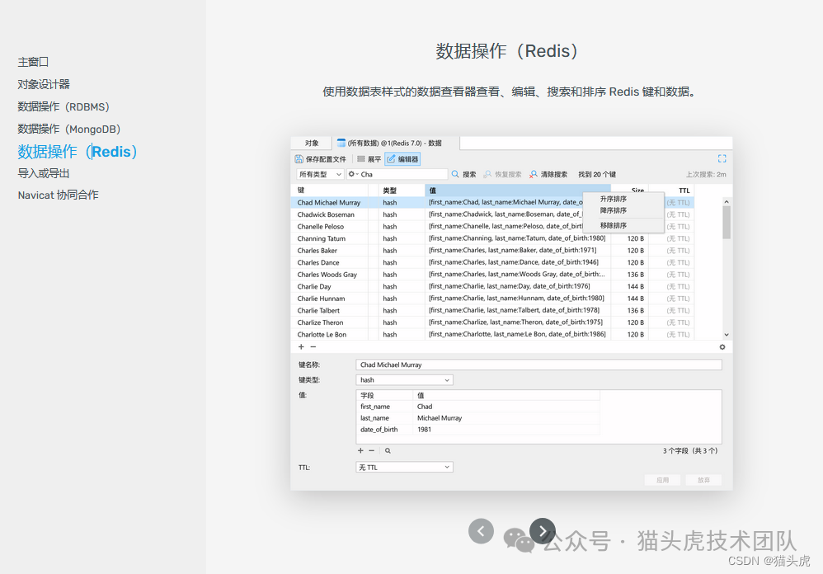Viewport: 823px width, 574px height.
Task: Add a key with plus icon below list
Action: point(301,347)
